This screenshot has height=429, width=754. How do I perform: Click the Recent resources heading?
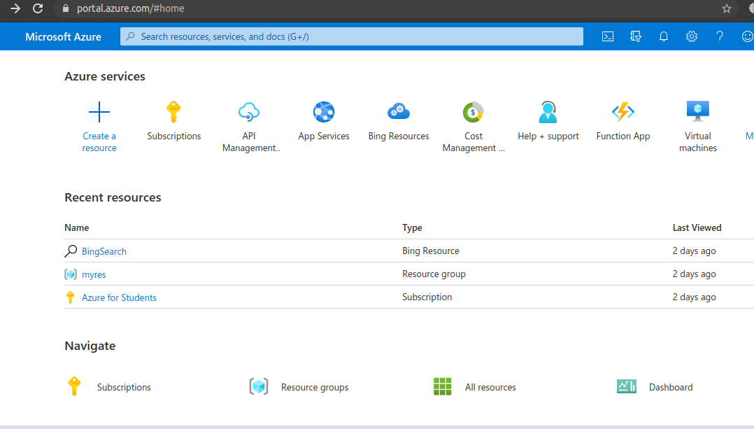pyautogui.click(x=113, y=197)
